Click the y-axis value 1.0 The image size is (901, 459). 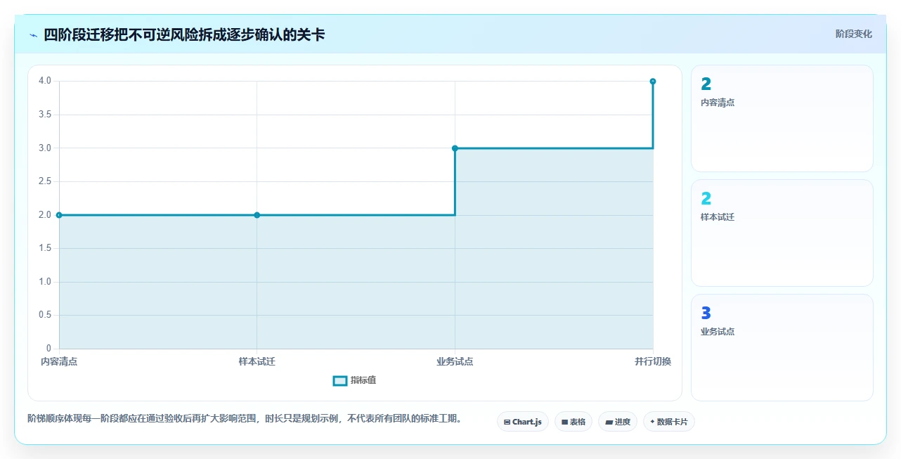click(45, 282)
